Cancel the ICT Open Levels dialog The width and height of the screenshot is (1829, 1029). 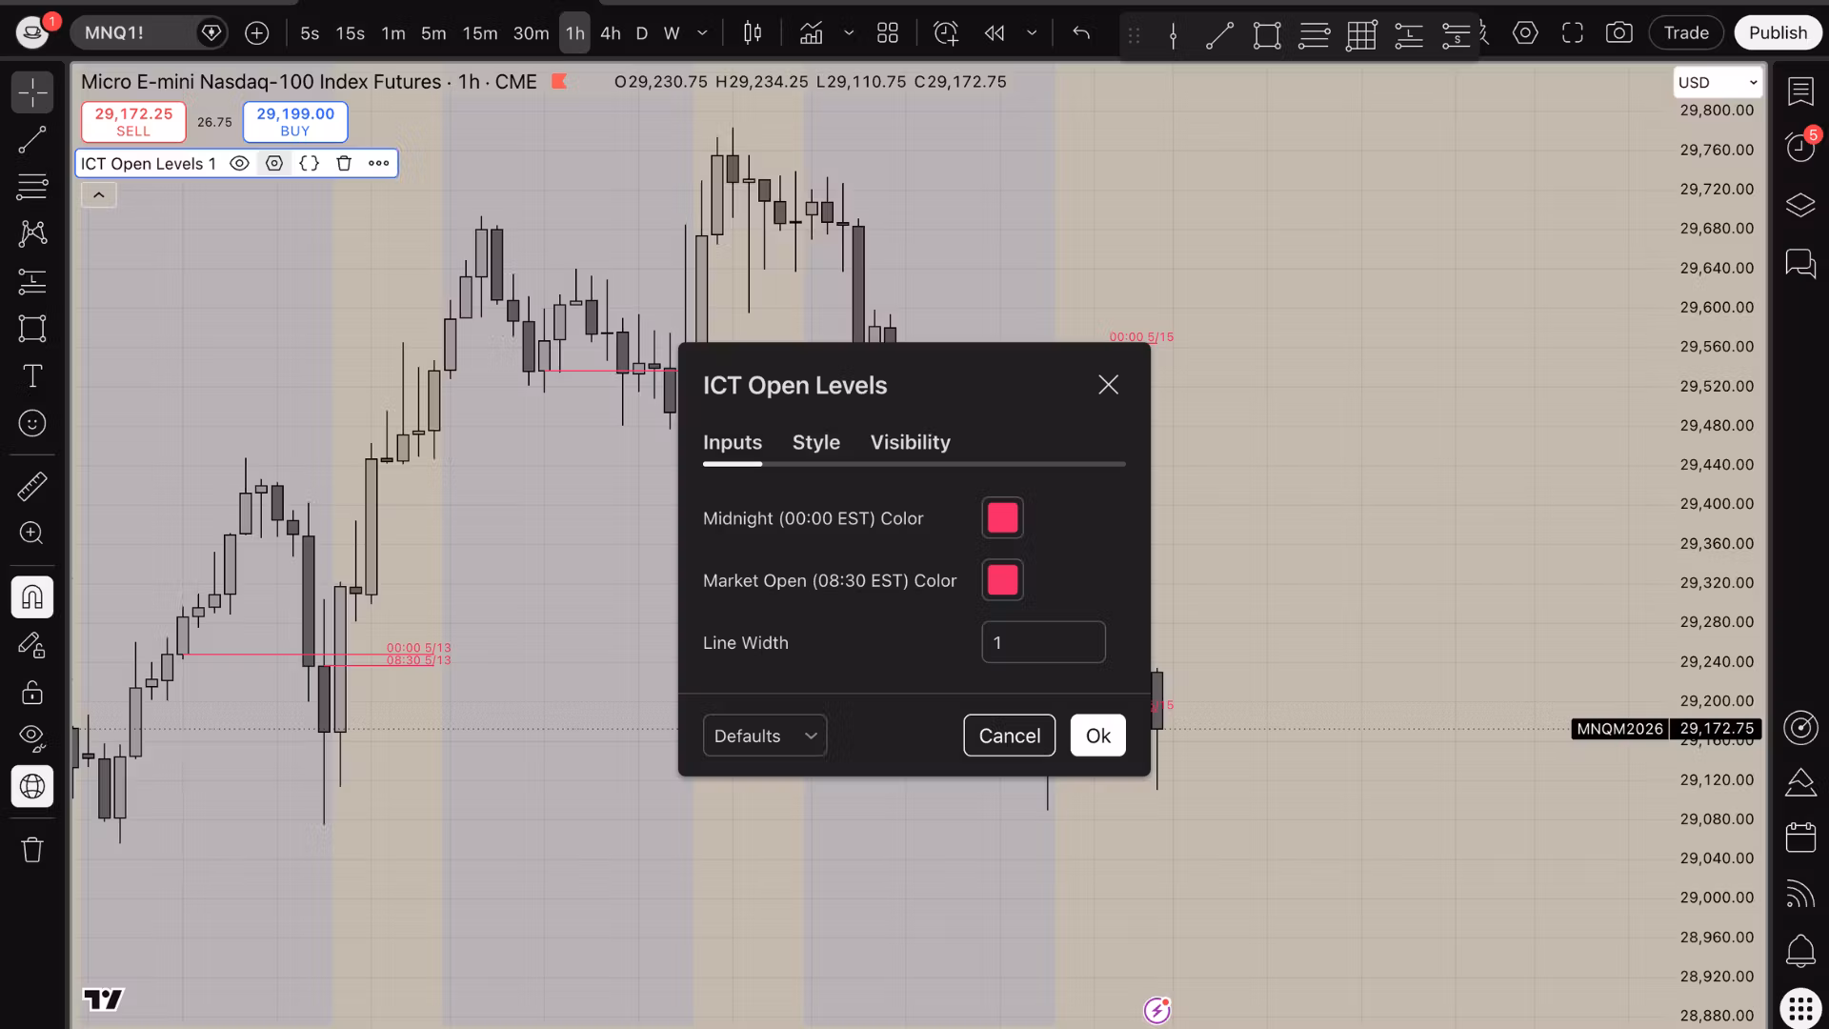(1010, 736)
